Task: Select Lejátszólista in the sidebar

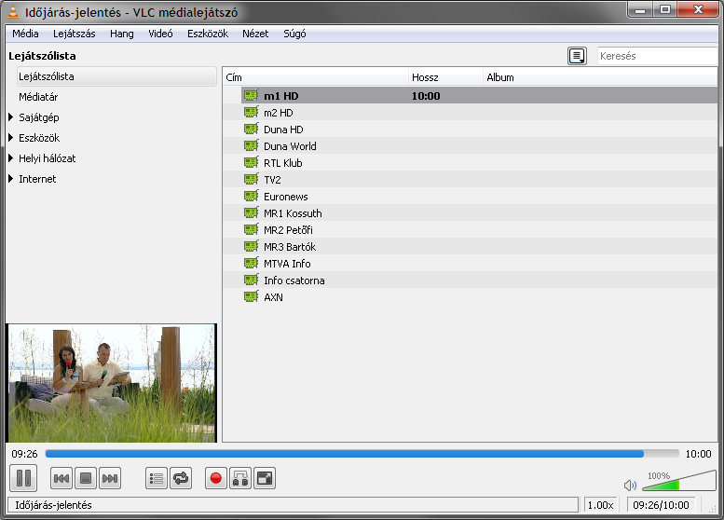Action: [116, 76]
